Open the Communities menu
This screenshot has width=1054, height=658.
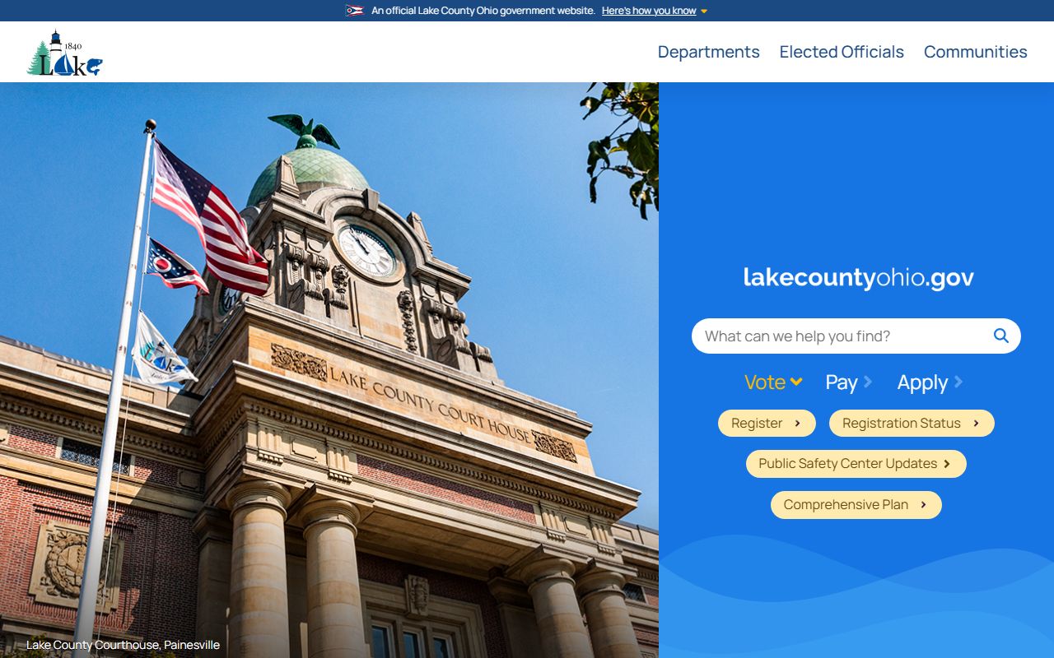(x=975, y=52)
